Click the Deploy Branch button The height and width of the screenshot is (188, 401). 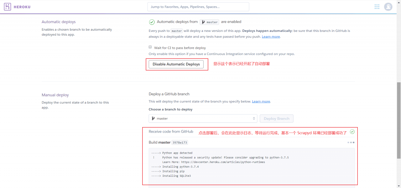click(x=276, y=119)
